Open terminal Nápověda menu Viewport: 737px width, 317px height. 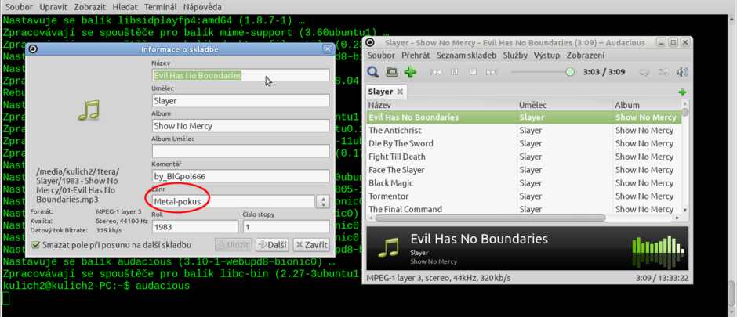(x=202, y=7)
